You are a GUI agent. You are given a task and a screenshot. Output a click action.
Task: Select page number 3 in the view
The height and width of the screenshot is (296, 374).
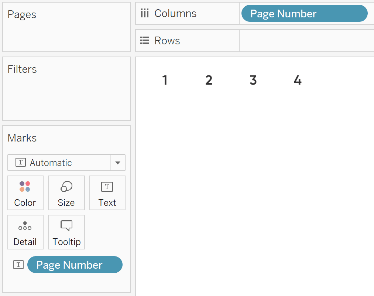253,80
